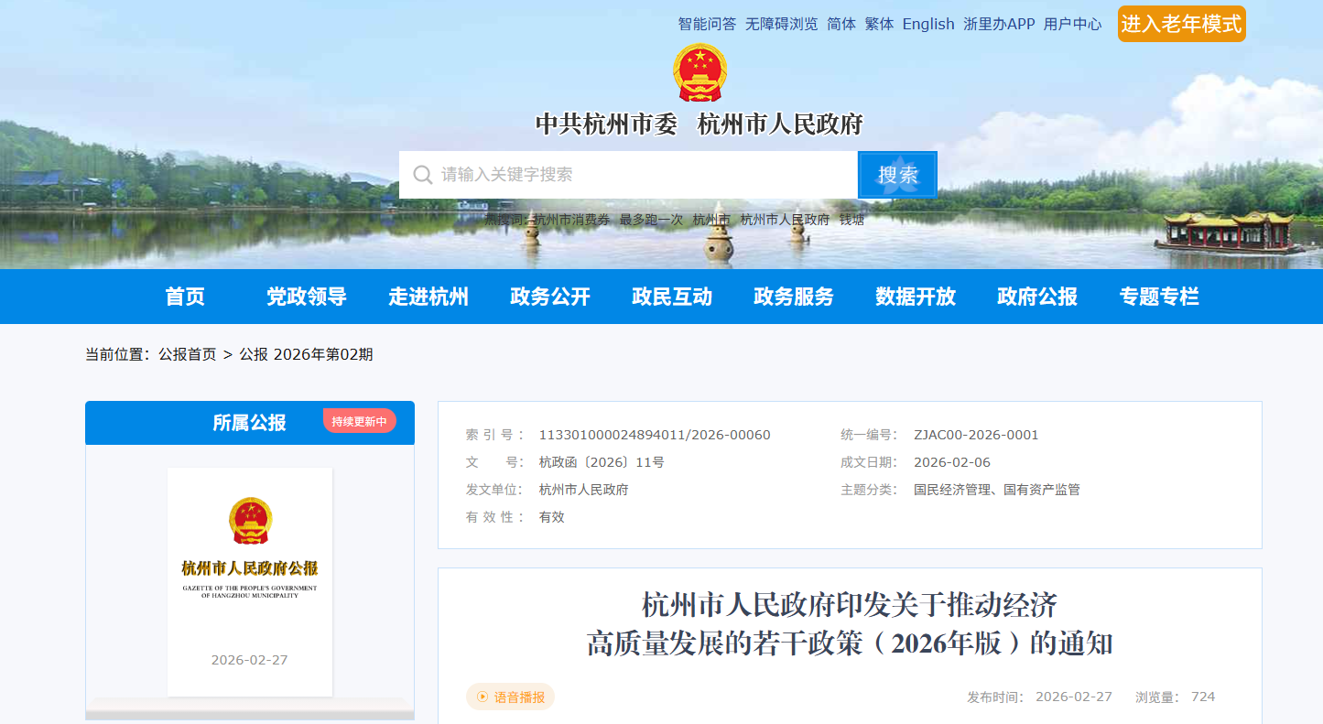The height and width of the screenshot is (724, 1323).
Task: Click the 语音播报 play icon
Action: pyautogui.click(x=483, y=697)
